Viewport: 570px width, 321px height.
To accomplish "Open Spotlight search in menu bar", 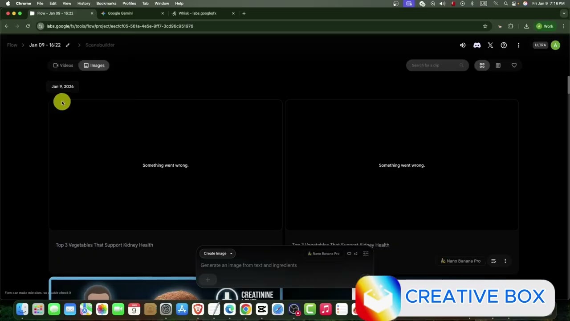I will 505,4.
